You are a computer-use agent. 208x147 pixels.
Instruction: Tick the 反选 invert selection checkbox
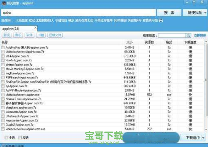[x=20, y=137]
